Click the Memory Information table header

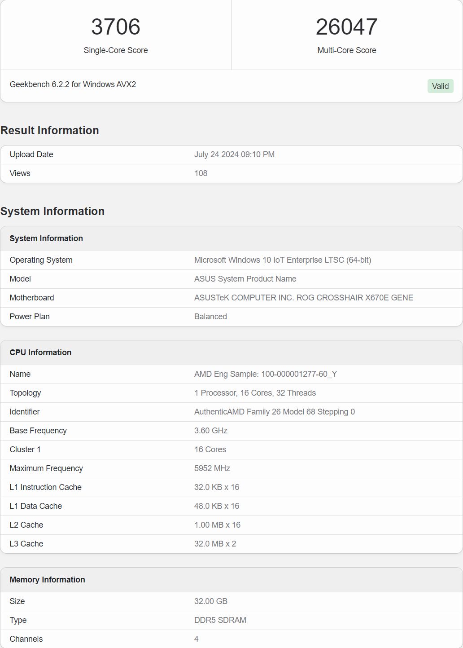pyautogui.click(x=47, y=580)
